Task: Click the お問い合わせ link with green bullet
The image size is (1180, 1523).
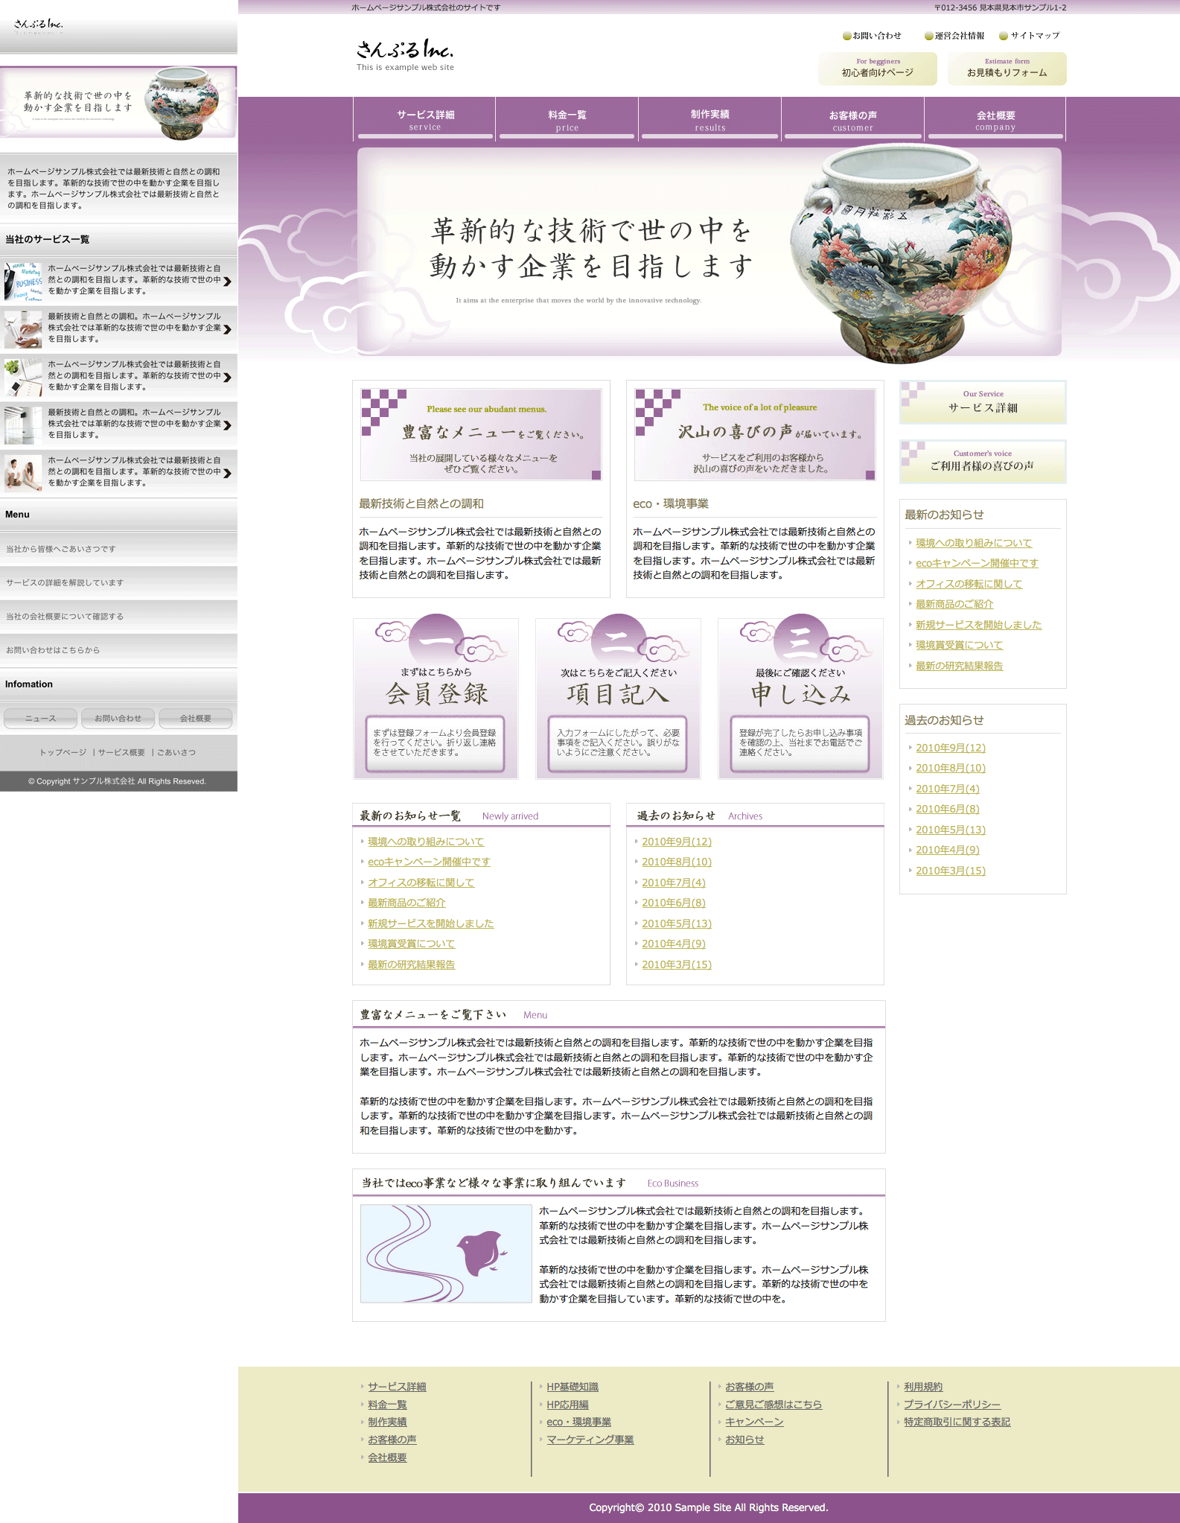Action: [x=873, y=36]
